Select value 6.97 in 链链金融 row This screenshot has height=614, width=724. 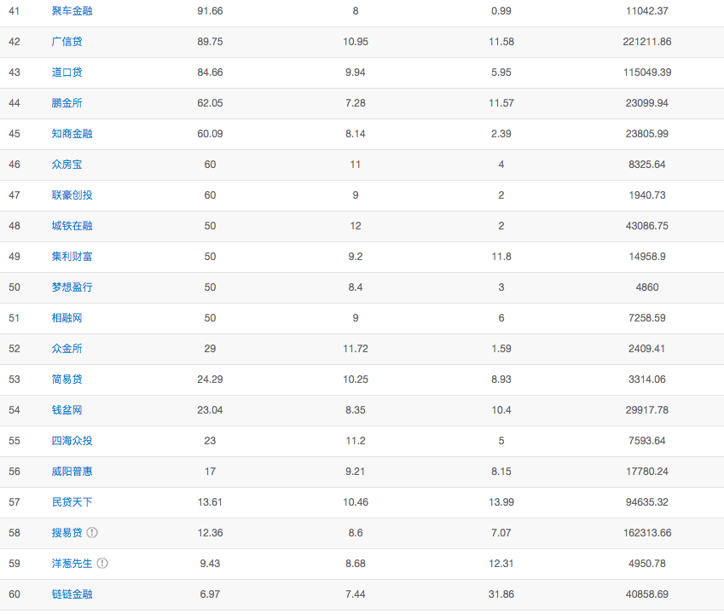click(210, 594)
